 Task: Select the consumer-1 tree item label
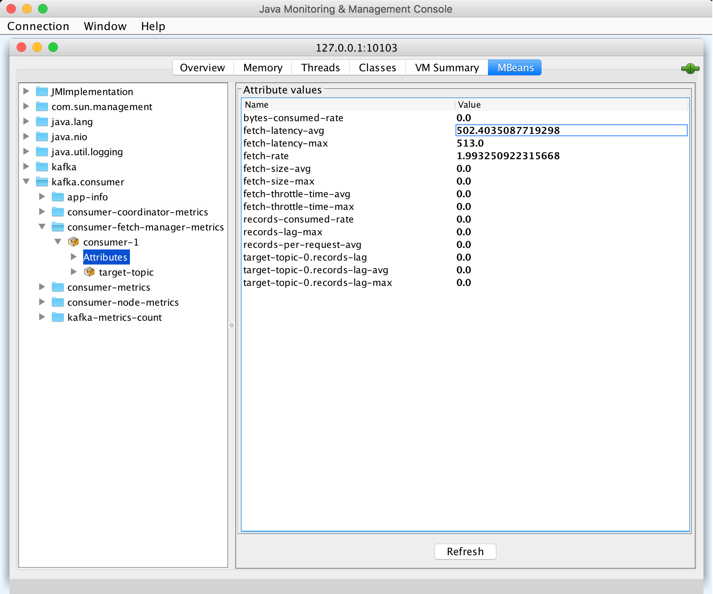(111, 242)
